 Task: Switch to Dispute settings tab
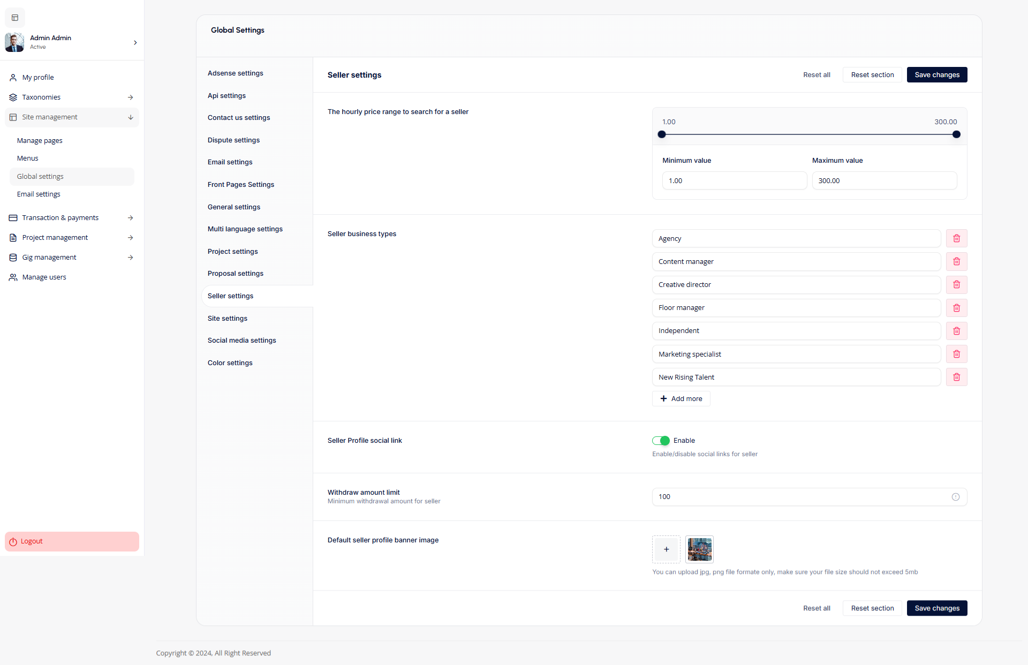pos(233,140)
